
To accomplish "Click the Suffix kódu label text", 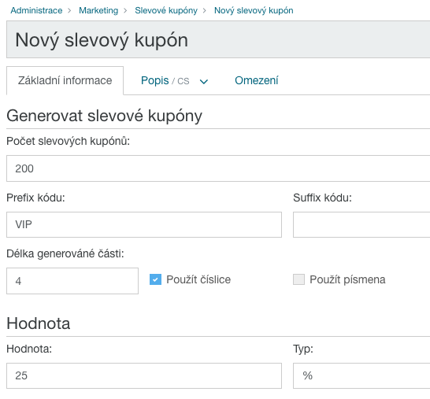I will [322, 198].
